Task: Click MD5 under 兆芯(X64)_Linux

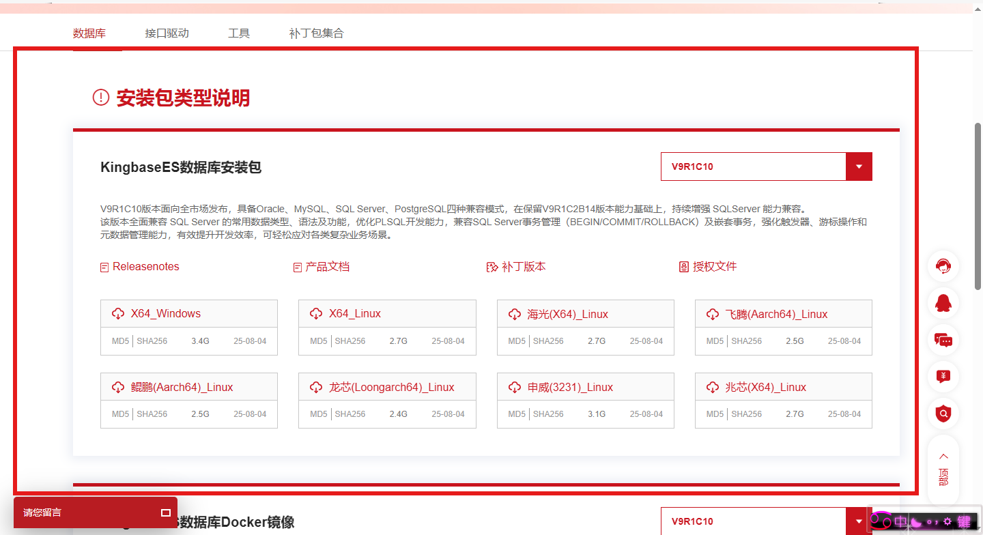Action: pos(715,414)
